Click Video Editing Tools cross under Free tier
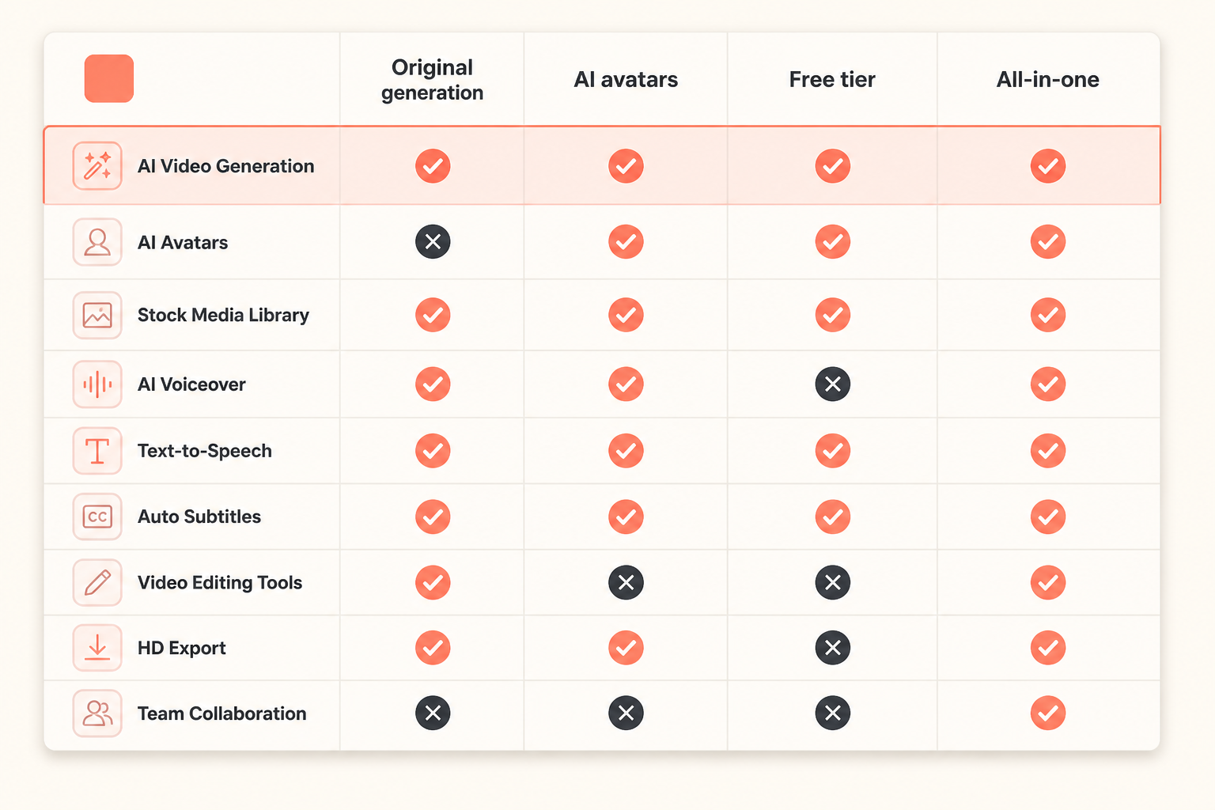This screenshot has height=810, width=1215. [833, 583]
